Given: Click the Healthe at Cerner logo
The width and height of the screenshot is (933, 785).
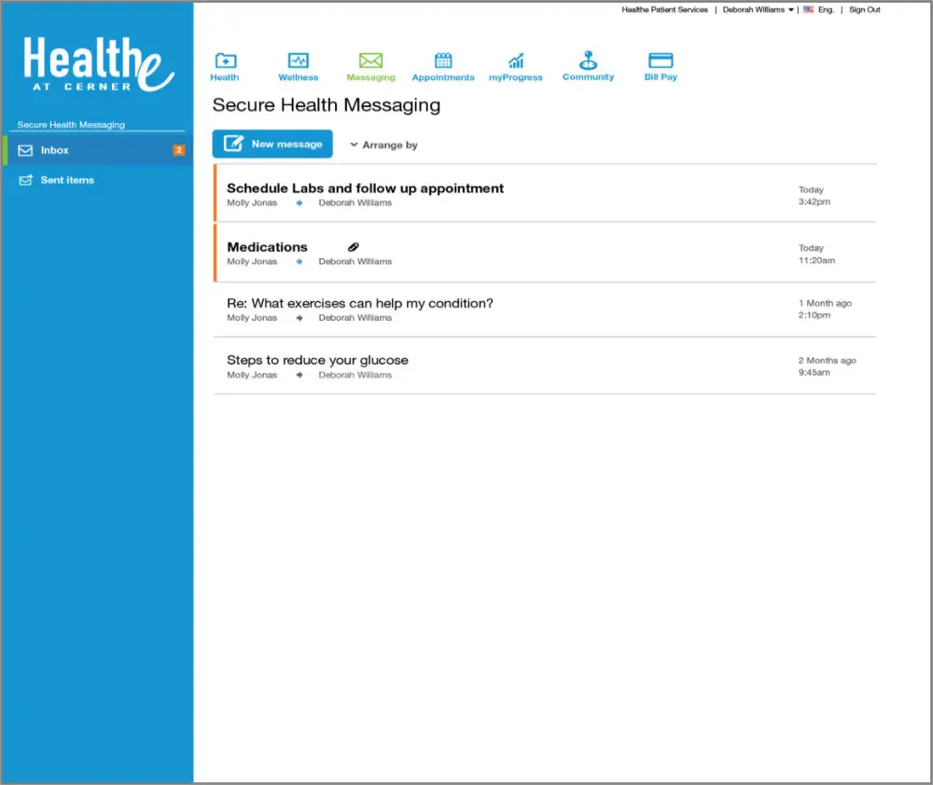Looking at the screenshot, I should [98, 64].
